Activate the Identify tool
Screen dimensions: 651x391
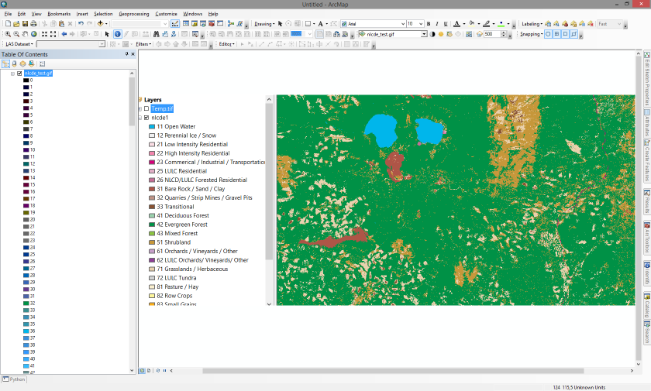tap(117, 34)
